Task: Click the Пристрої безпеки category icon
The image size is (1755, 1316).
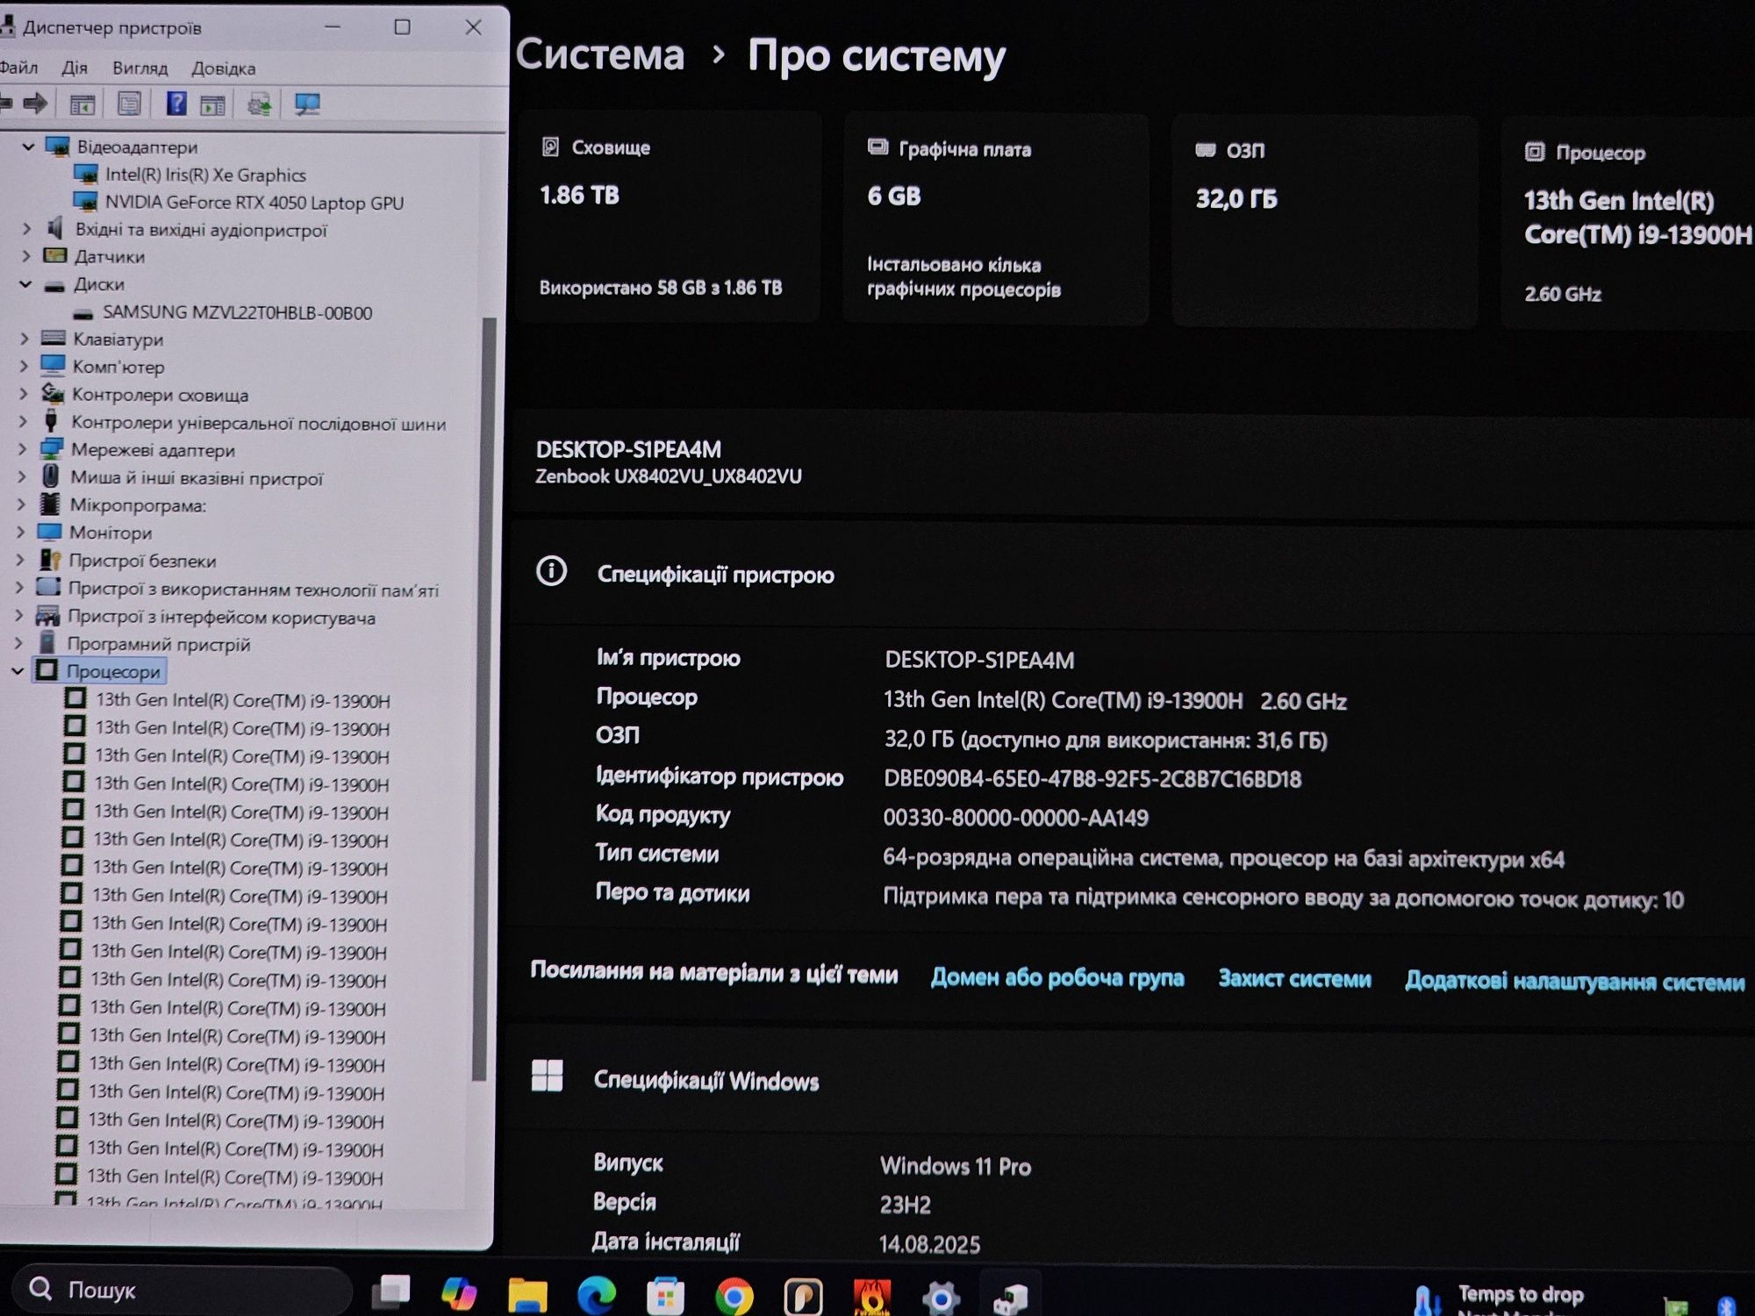Action: [50, 560]
